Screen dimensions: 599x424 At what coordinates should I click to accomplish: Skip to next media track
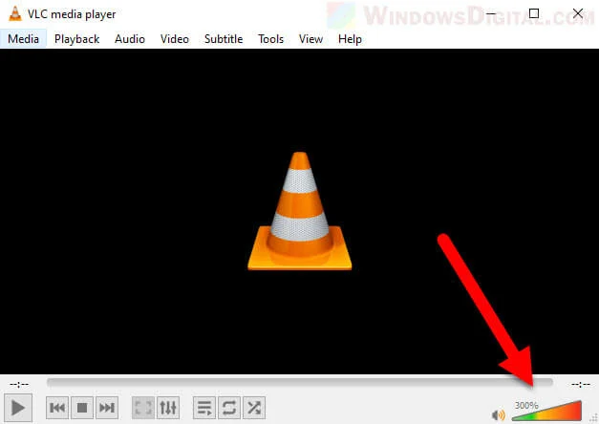click(x=107, y=408)
